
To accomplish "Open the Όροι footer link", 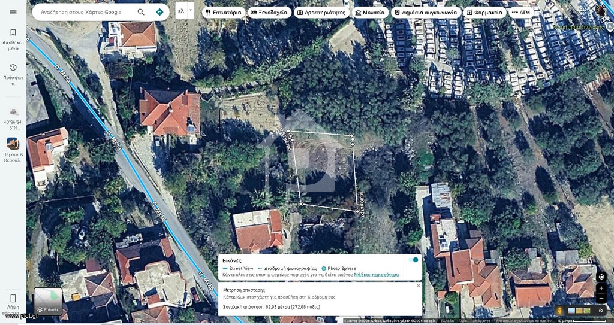I will pyautogui.click(x=463, y=321).
